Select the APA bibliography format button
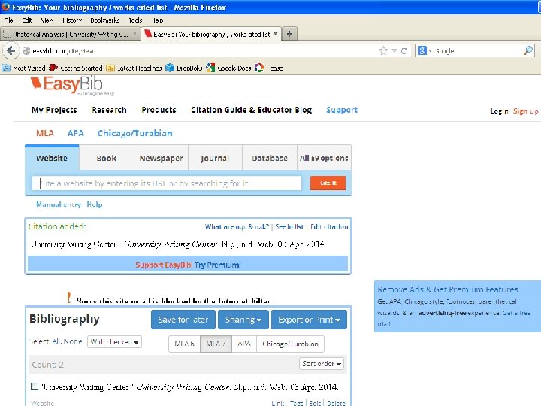The height and width of the screenshot is (406, 541). click(x=244, y=344)
